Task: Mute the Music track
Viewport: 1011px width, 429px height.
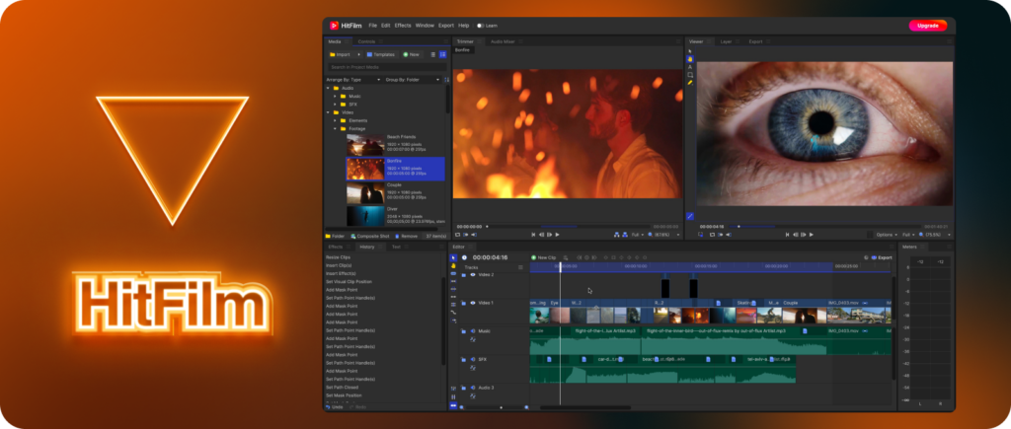Action: click(473, 331)
